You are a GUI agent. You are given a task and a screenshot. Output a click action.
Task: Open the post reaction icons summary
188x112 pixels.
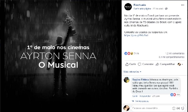(129, 53)
